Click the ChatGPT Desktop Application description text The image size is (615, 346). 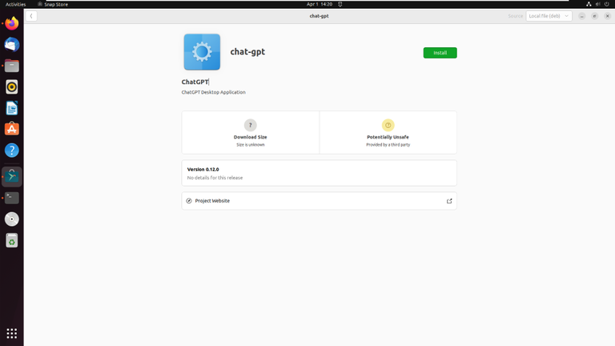click(213, 92)
